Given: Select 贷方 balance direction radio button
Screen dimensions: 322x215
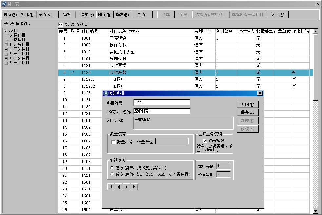Looking at the screenshot, I should click(112, 174).
